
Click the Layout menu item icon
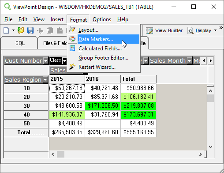click(72, 30)
